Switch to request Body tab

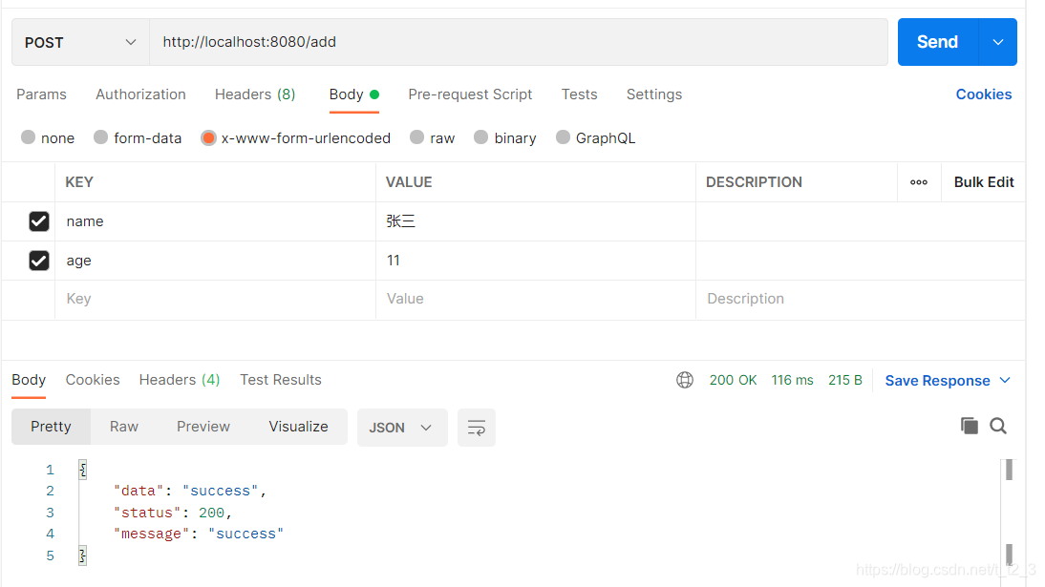(x=353, y=94)
